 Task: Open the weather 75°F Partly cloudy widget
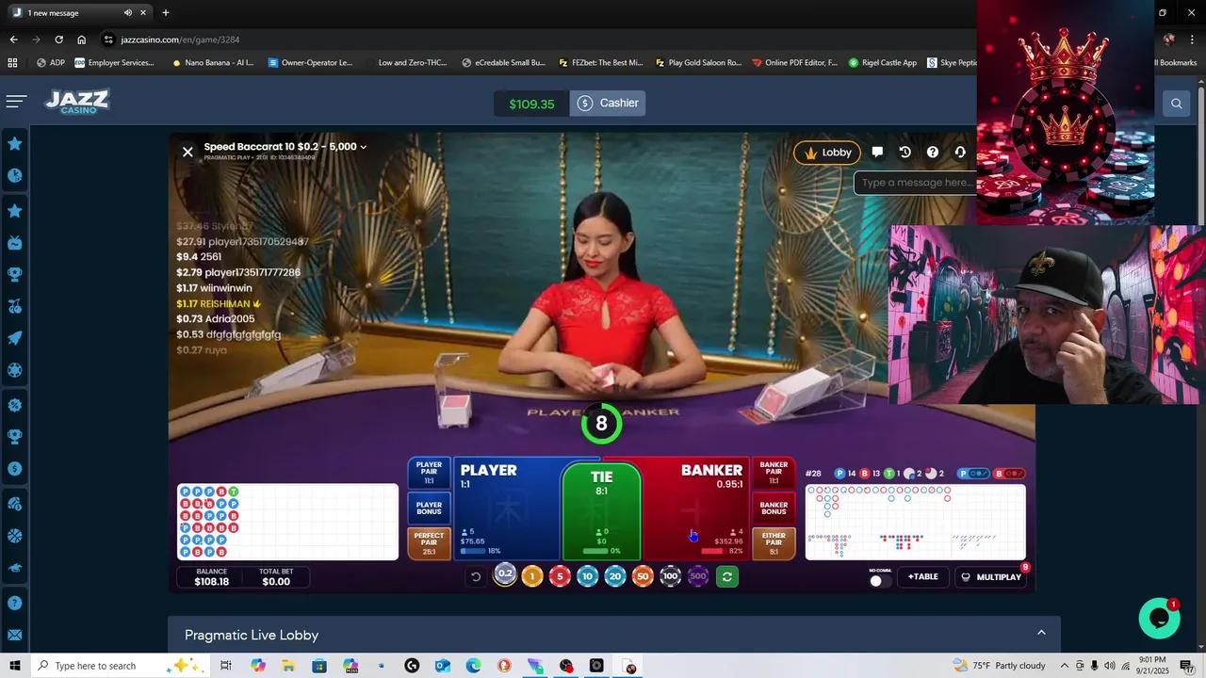click(x=1000, y=666)
